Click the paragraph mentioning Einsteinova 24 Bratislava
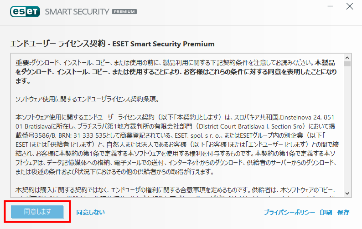The image size is (362, 229). point(177,144)
